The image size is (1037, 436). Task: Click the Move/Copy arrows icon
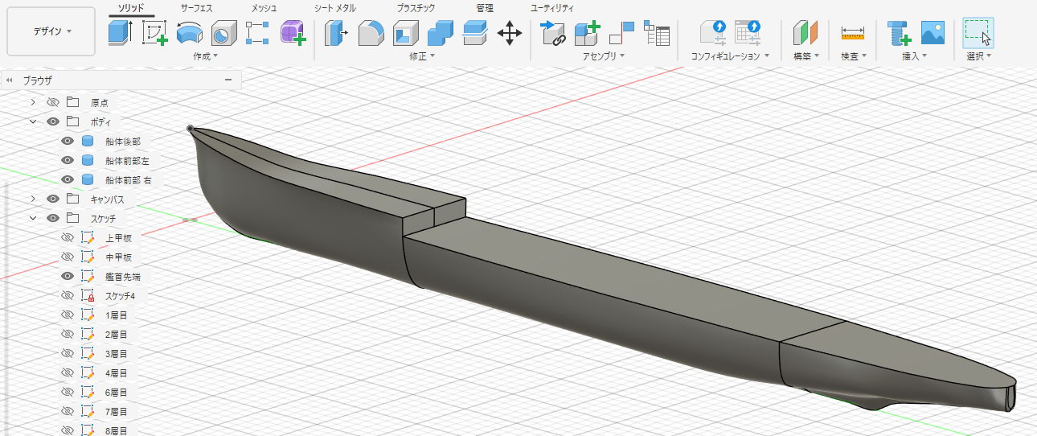(x=509, y=34)
